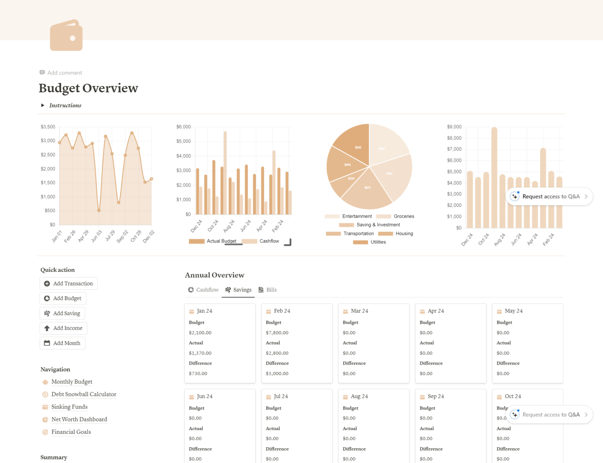Open the chevron on lower Request access to Q&A
603x463 pixels.
(586, 415)
